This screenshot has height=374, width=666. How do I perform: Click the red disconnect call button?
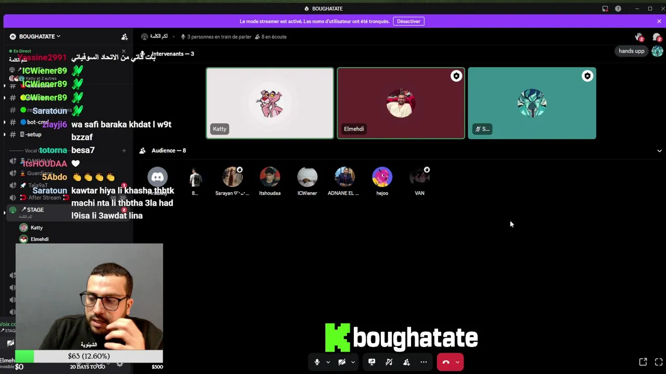tap(446, 362)
